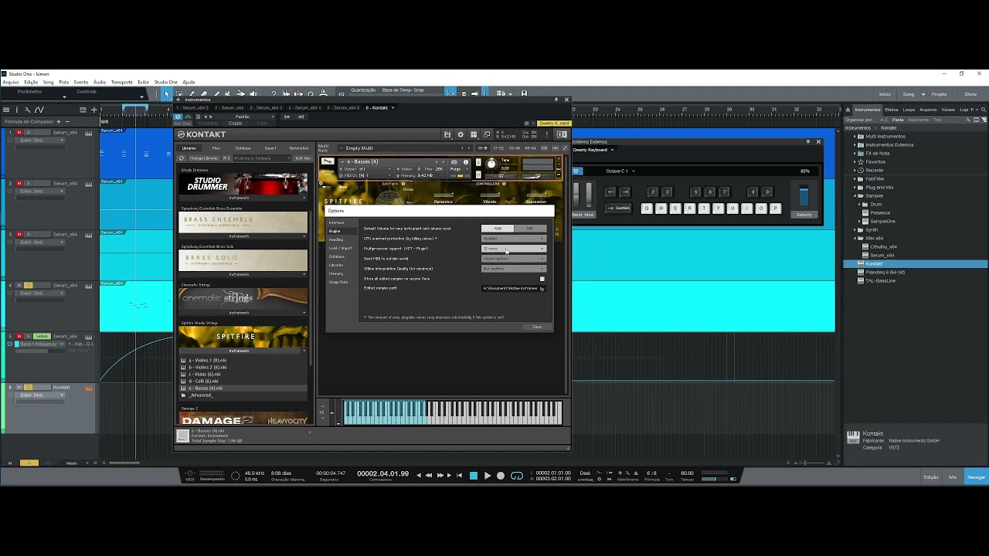This screenshot has width=989, height=556.
Task: Click the Play button in transport bar
Action: coord(488,476)
